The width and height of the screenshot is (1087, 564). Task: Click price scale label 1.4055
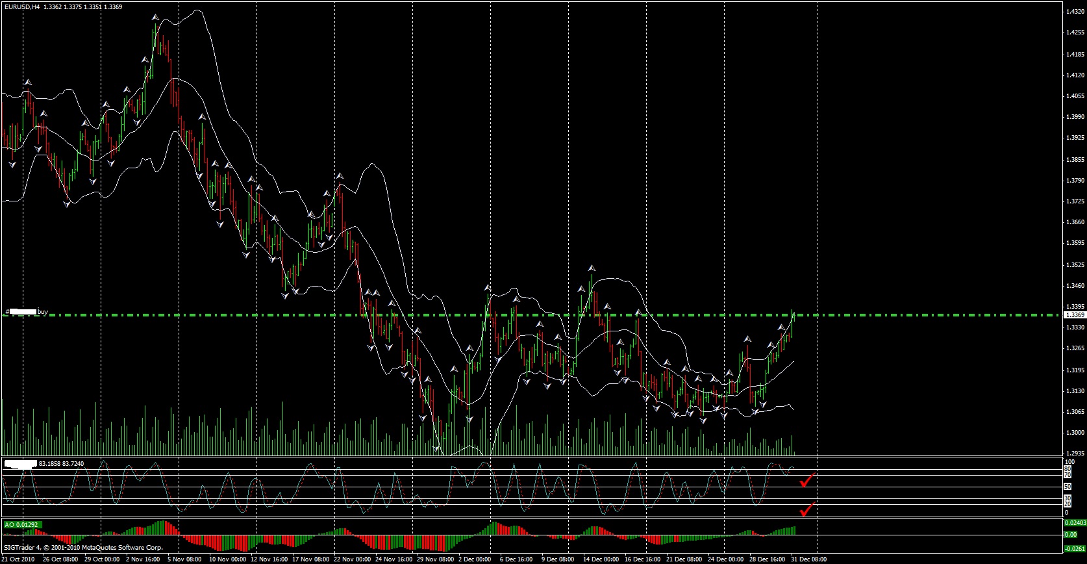coord(1074,96)
